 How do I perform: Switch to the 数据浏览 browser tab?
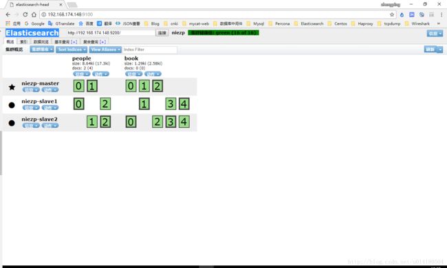tap(41, 42)
